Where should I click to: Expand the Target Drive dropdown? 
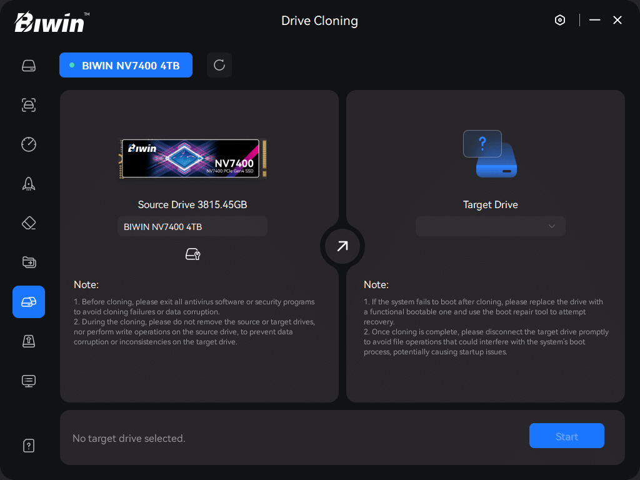490,226
